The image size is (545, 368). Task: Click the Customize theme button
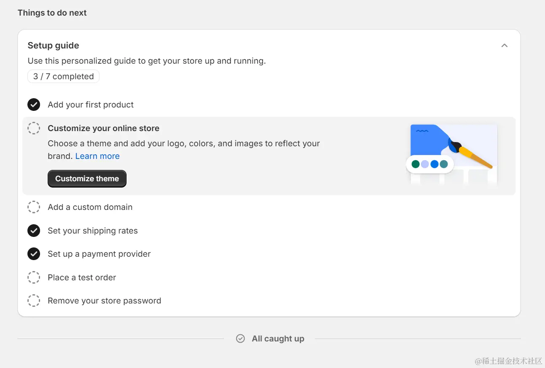coord(87,179)
